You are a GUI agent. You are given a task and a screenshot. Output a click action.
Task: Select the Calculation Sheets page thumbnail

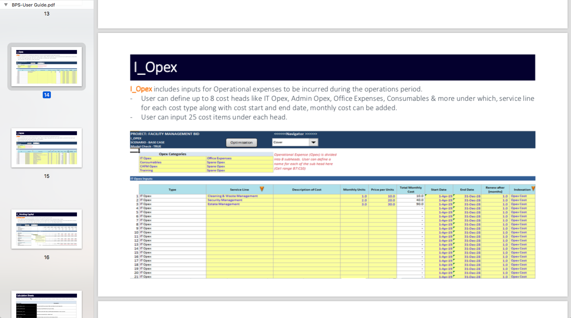(46, 305)
